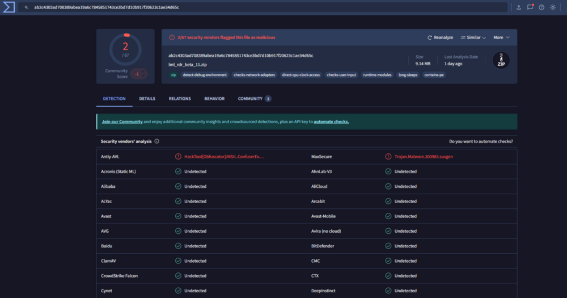Click the automate checks link
Image resolution: width=567 pixels, height=298 pixels.
331,121
